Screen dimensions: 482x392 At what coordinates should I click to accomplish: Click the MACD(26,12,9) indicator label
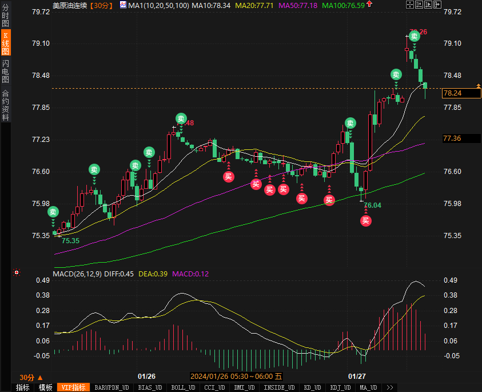point(77,274)
